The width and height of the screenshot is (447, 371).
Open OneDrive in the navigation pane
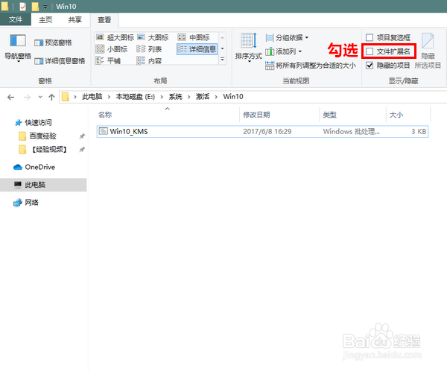[x=34, y=167]
